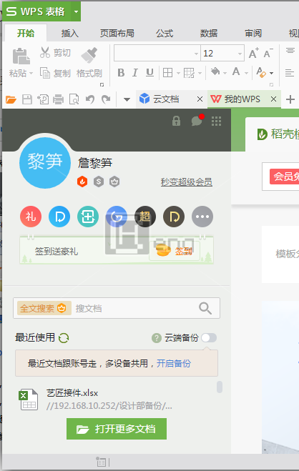
Task: Open the quick access toolbar customize arrow
Action: coord(127,99)
